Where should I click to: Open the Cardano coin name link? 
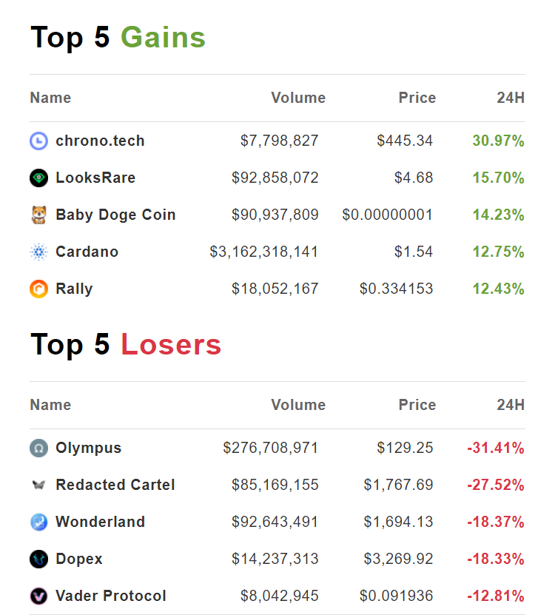[87, 252]
